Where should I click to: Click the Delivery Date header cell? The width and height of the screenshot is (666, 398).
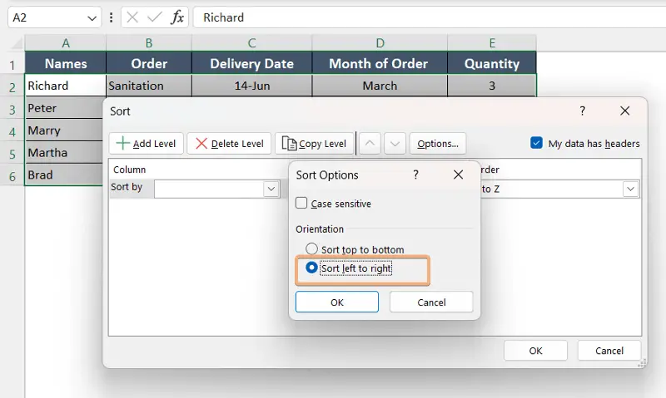click(x=252, y=63)
